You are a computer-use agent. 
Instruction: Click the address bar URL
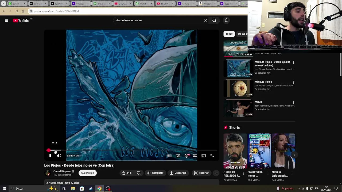click(56, 11)
